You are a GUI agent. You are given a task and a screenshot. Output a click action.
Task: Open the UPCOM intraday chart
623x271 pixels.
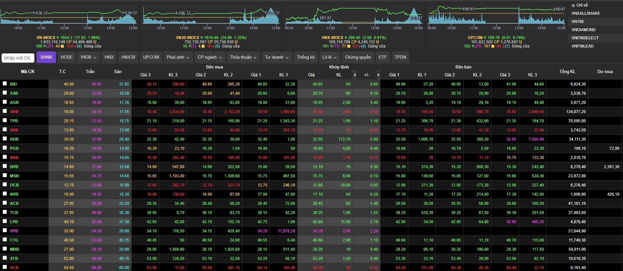[497, 16]
